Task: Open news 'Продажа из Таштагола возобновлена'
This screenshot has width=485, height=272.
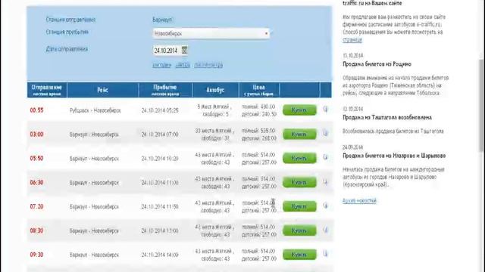Action: [x=387, y=118]
